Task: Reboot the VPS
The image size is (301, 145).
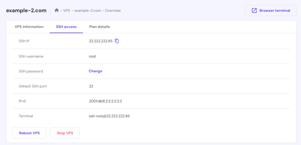Action: pos(29,133)
